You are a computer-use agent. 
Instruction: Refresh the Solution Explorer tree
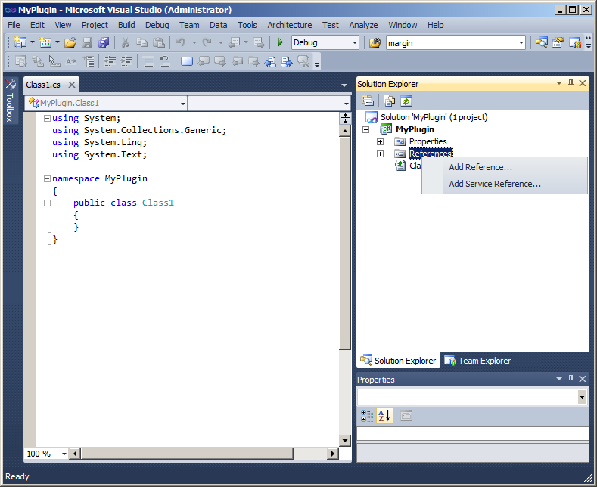click(x=406, y=101)
